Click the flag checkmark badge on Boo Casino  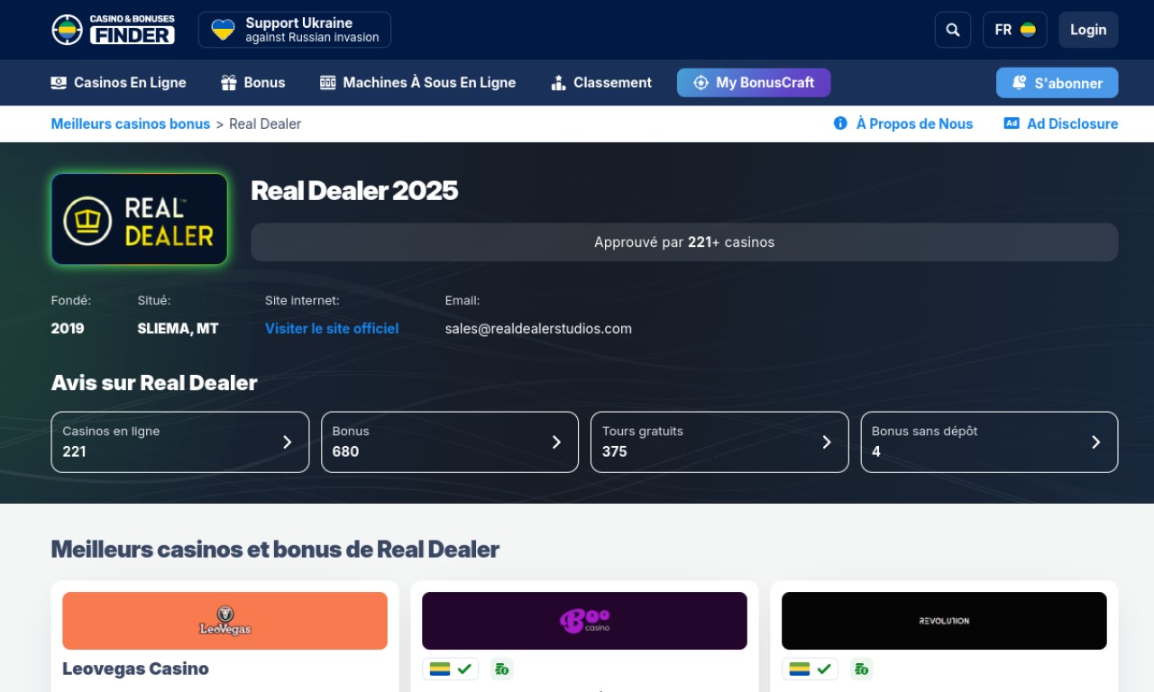pyautogui.click(x=450, y=669)
